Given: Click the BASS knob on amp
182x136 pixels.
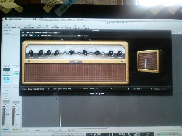Looking at the screenshot, I should point(40,53).
